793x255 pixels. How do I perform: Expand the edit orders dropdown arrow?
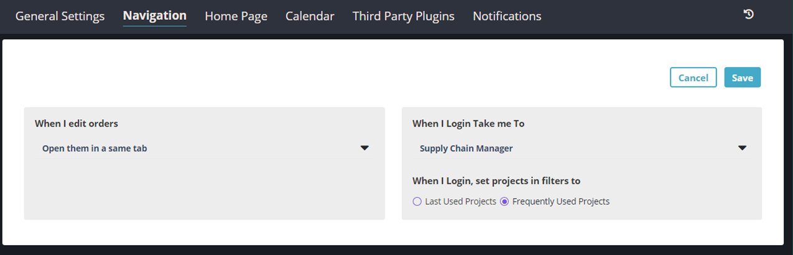pos(364,148)
